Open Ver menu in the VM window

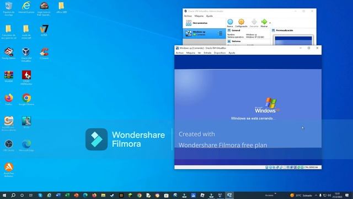point(200,53)
